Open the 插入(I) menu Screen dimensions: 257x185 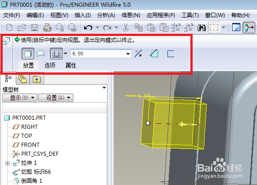pos(83,15)
